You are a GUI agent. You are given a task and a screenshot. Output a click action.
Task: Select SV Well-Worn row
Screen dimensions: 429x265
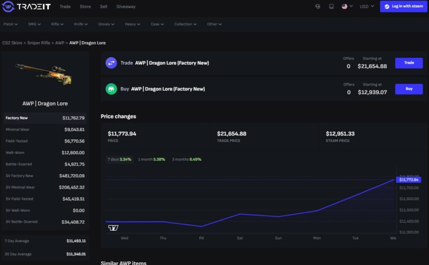[45, 210]
